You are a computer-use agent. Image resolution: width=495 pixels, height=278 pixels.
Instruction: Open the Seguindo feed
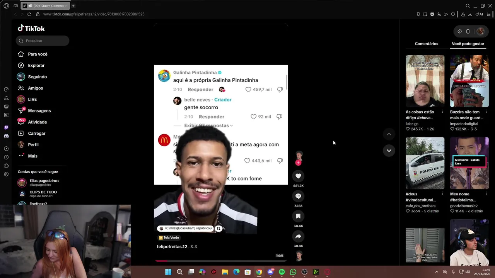click(x=32, y=77)
